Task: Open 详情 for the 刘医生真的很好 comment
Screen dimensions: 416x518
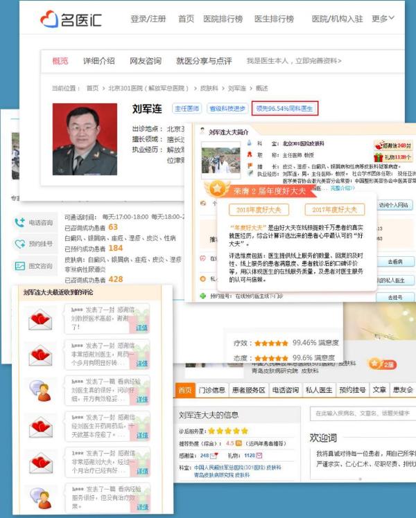Action: click(142, 400)
